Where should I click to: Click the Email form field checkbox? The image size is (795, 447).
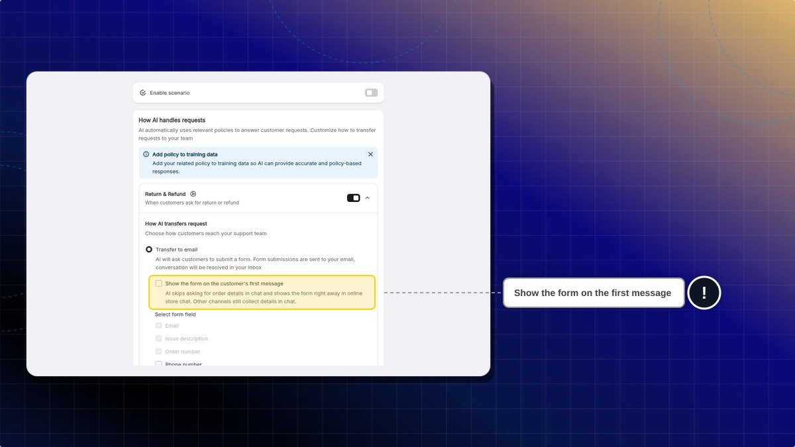[x=159, y=326]
